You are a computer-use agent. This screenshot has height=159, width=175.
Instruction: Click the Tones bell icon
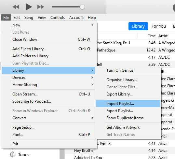pyautogui.click(x=12, y=154)
